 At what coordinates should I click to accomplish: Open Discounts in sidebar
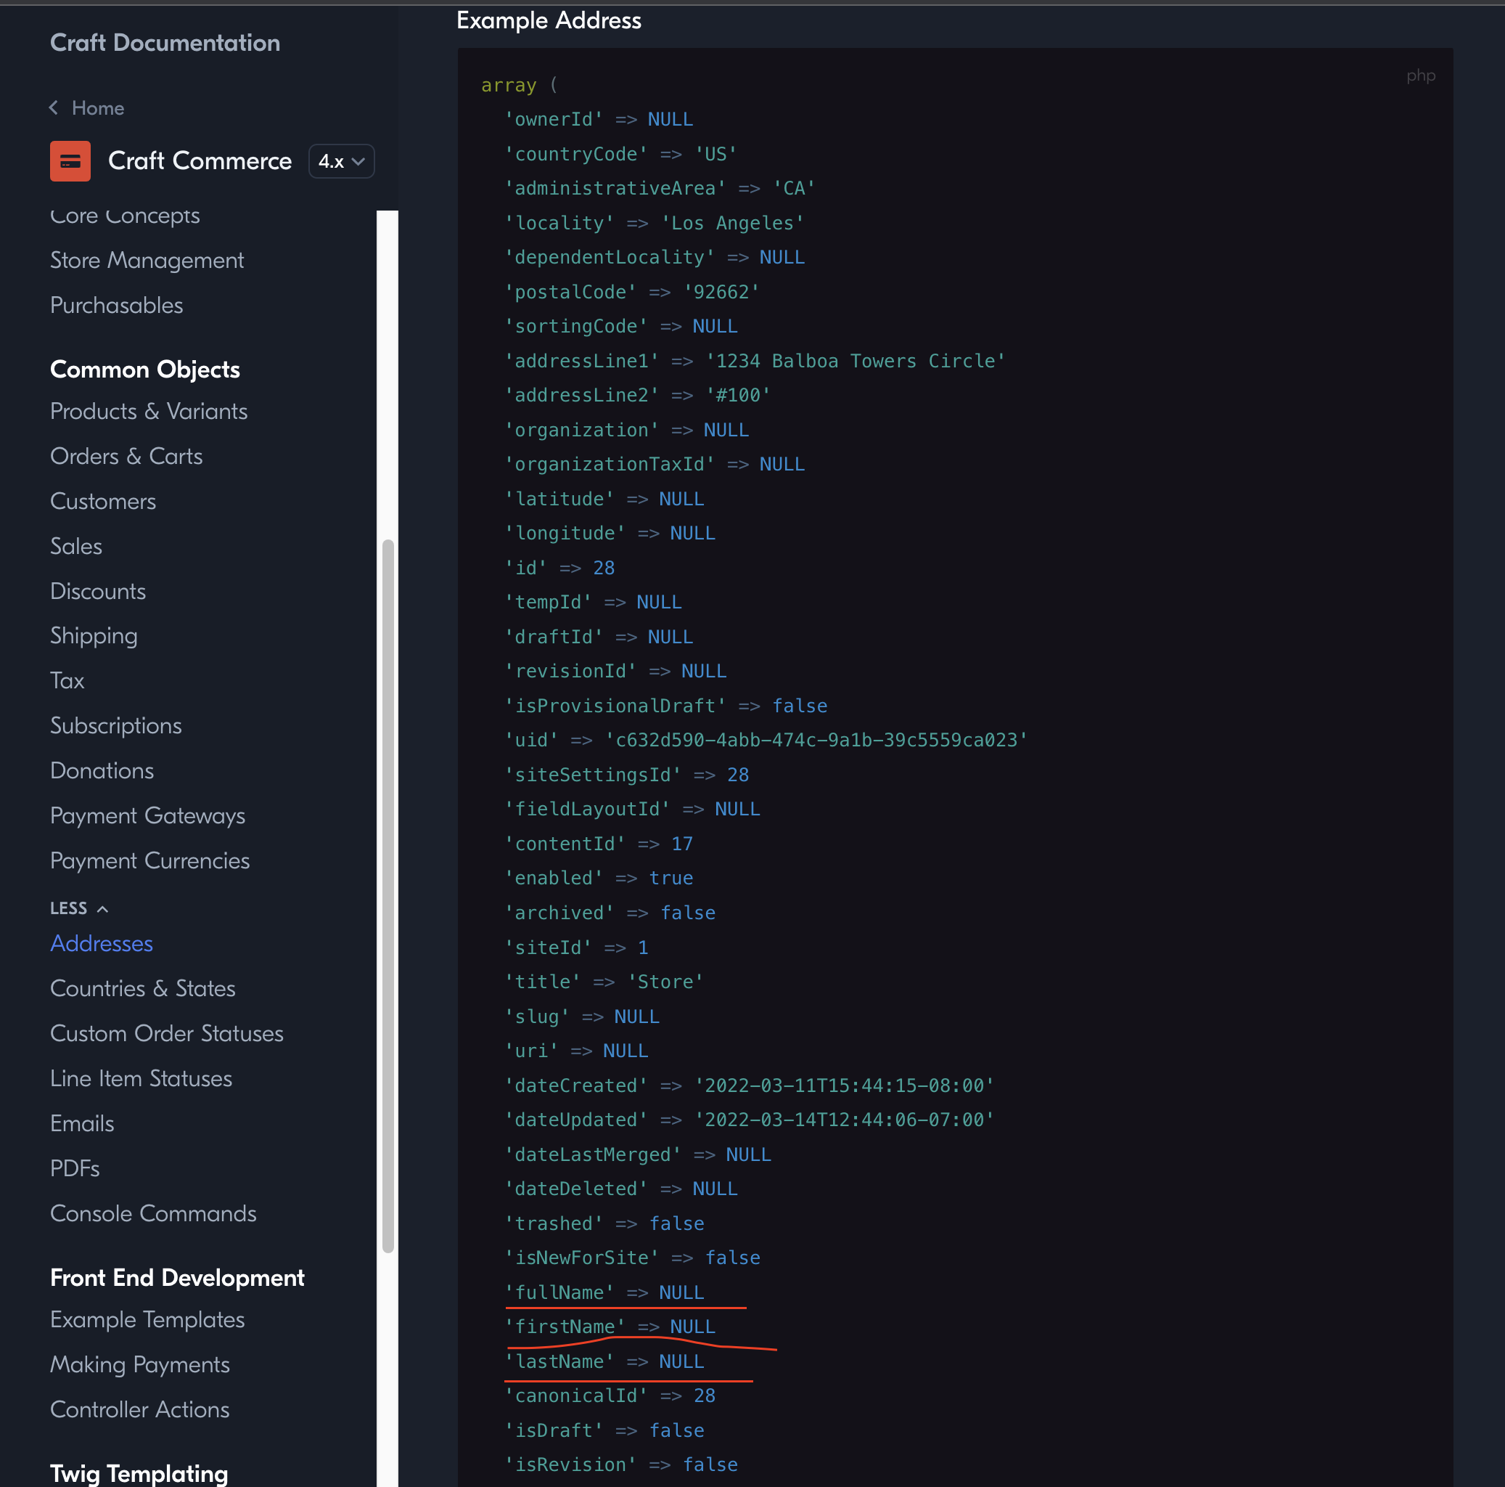click(x=98, y=592)
